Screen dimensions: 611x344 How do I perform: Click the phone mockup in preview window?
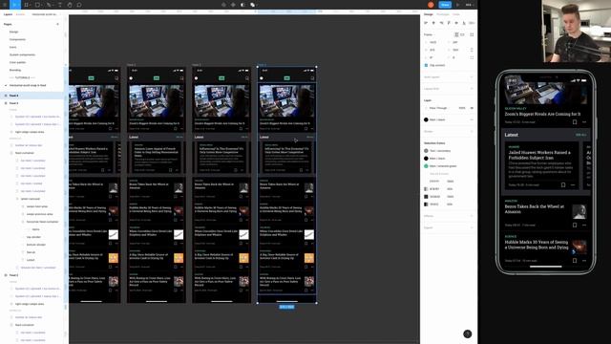coord(545,172)
